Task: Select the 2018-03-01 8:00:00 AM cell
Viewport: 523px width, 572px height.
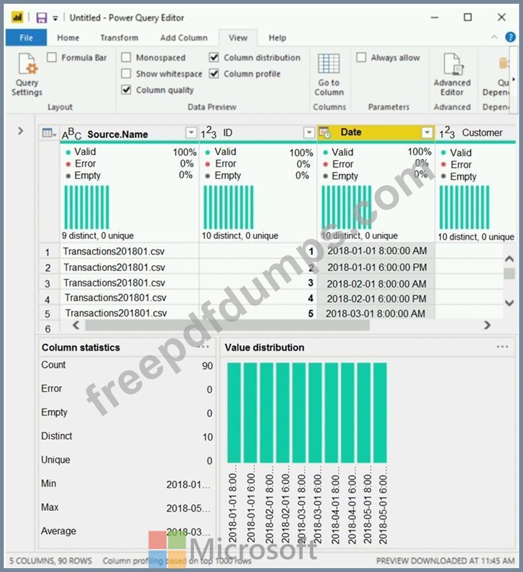Action: pyautogui.click(x=377, y=313)
